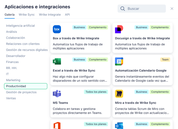The width and height of the screenshot is (178, 129).
Task: Click the Miro app icon
Action: [x=119, y=94]
